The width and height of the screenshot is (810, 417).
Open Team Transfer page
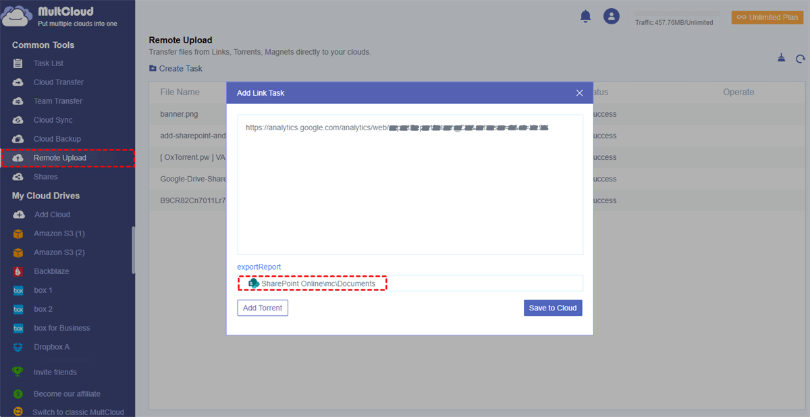click(x=58, y=101)
